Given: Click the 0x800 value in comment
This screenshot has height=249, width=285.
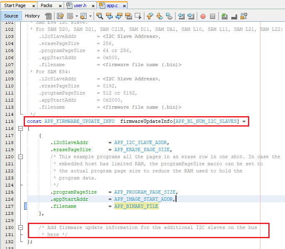Looking at the screenshot, I should coord(110,57).
